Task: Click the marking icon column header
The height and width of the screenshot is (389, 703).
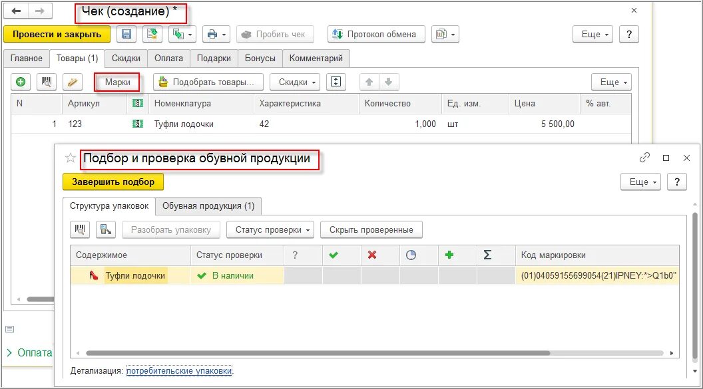Action: click(x=138, y=104)
